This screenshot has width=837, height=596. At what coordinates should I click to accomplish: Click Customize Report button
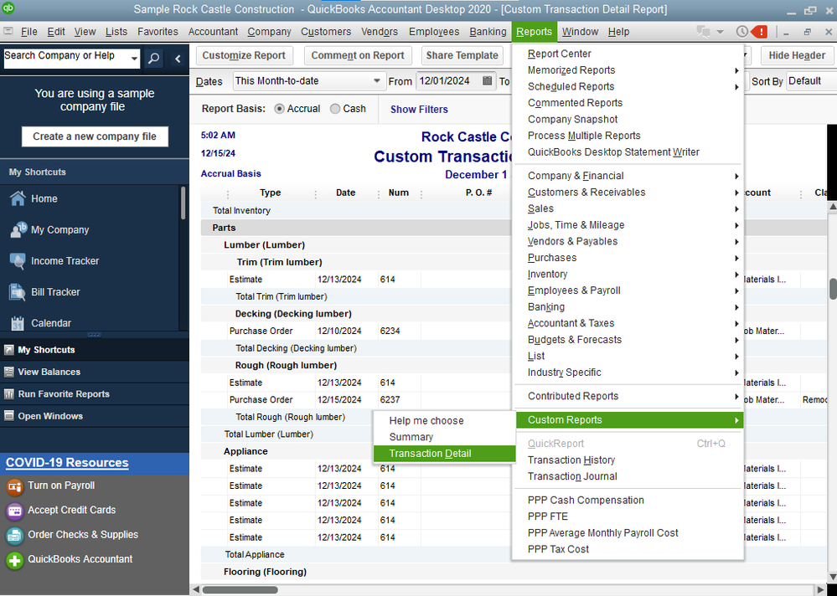coord(244,55)
